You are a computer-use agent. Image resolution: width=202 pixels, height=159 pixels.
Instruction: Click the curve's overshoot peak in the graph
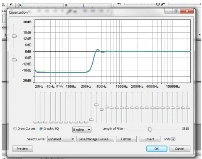tap(98, 49)
